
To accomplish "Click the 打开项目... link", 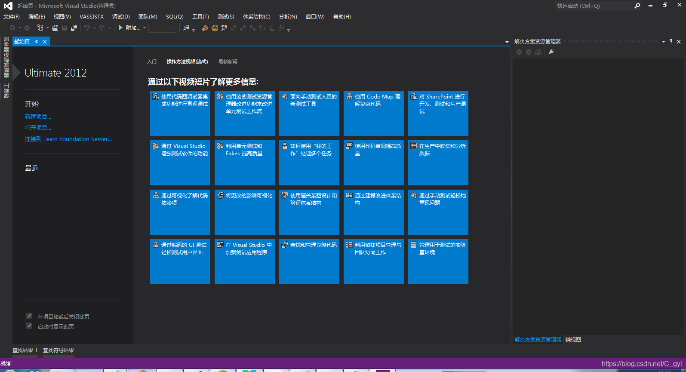I will (38, 128).
